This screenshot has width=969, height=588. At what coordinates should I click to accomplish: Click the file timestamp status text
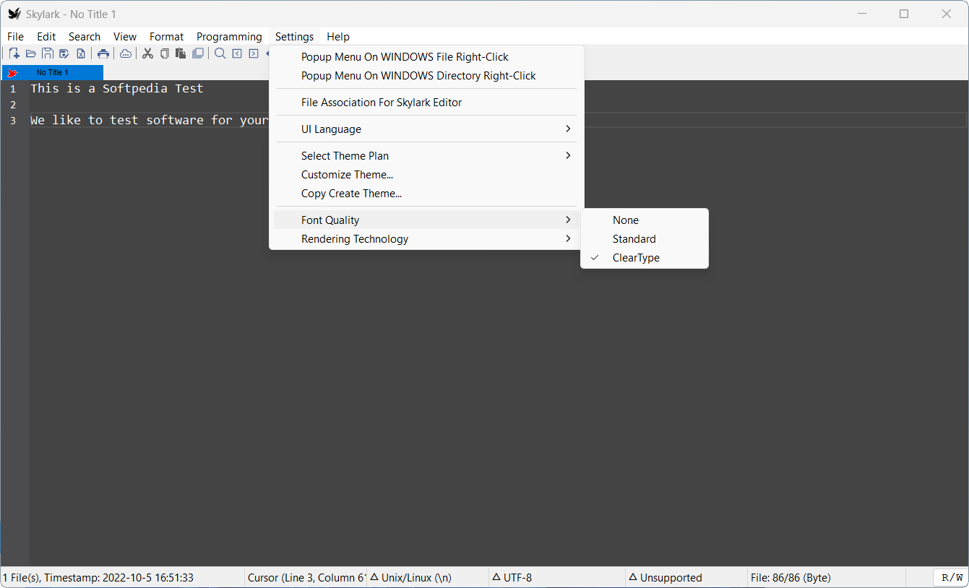coord(98,578)
